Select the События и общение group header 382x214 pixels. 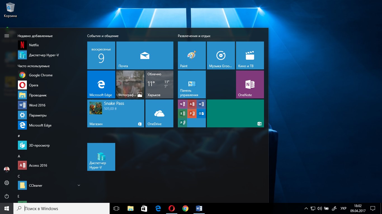[103, 36]
